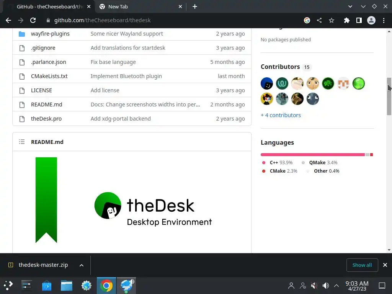Close the New Tab tab
Screen dimensions: 392x294
click(180, 7)
